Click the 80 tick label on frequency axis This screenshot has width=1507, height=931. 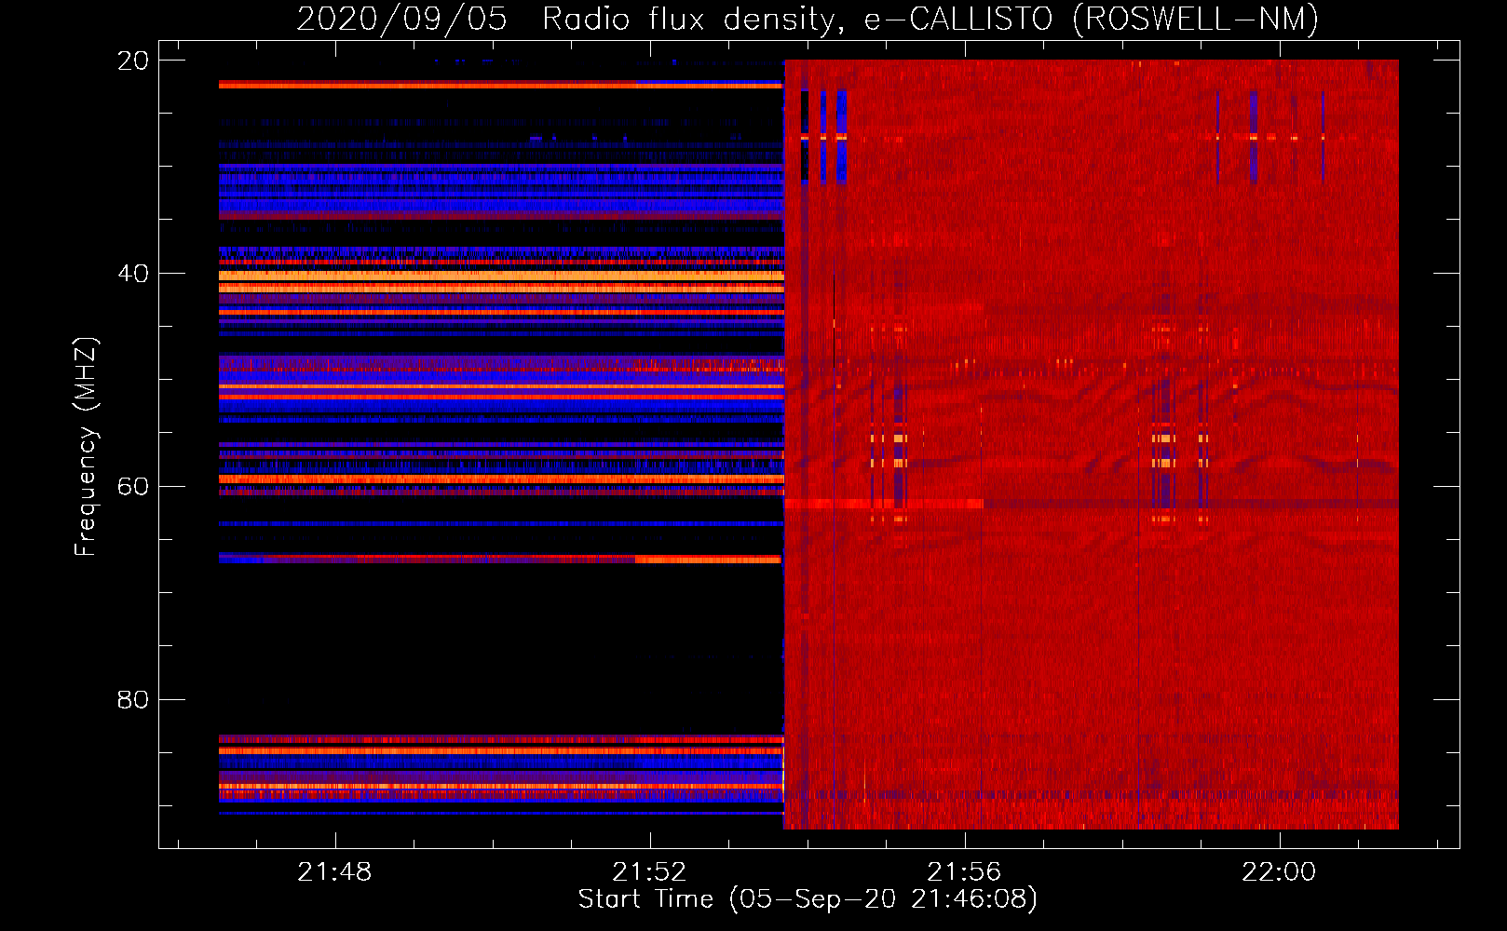133,699
